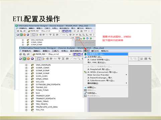Click the blue S tool icon in front Designer window
Viewport: 161px width, 120px height.
(20, 59)
